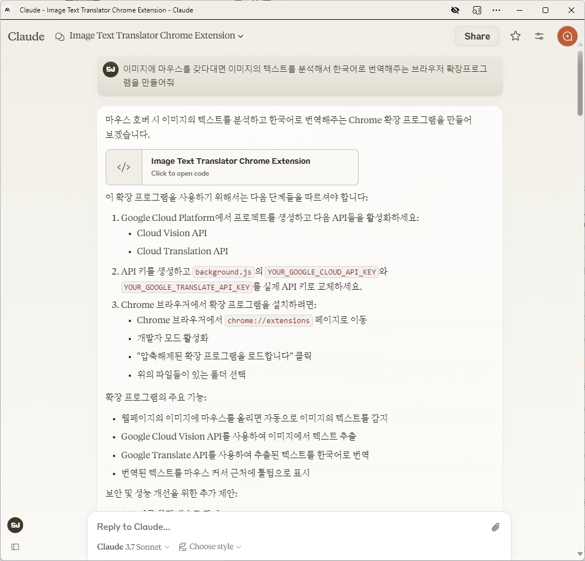Toggle the sidebar panel icon
585x561 pixels.
click(15, 547)
